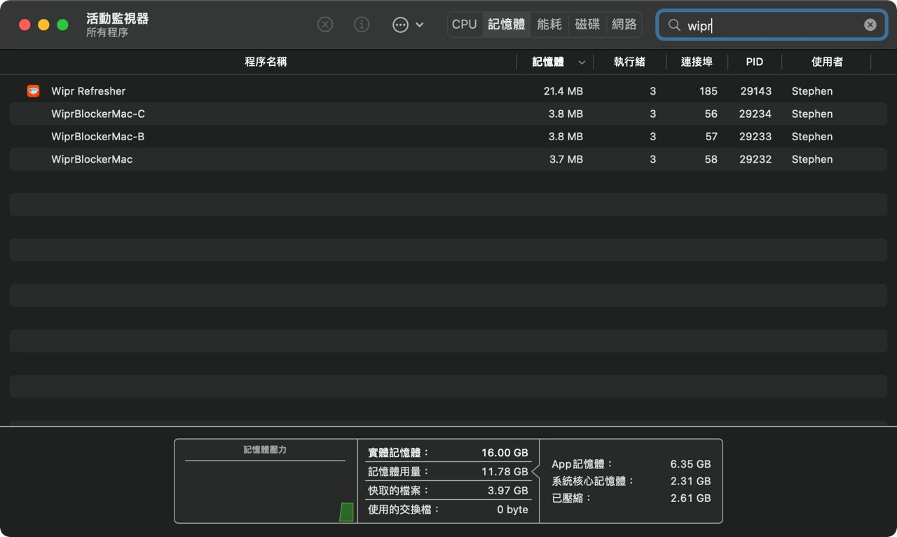The image size is (897, 537).
Task: Click the ports value 56
Action: (x=711, y=114)
